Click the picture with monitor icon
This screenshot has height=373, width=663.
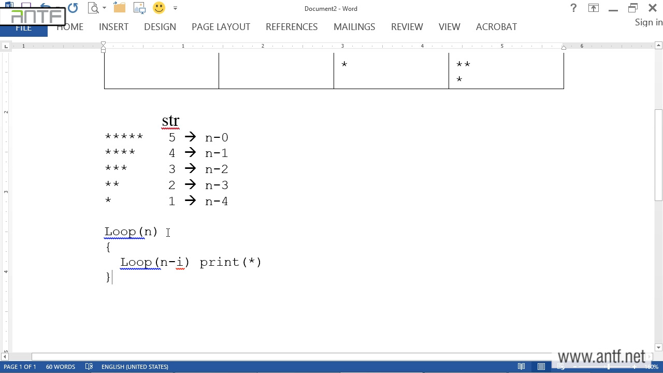click(139, 8)
